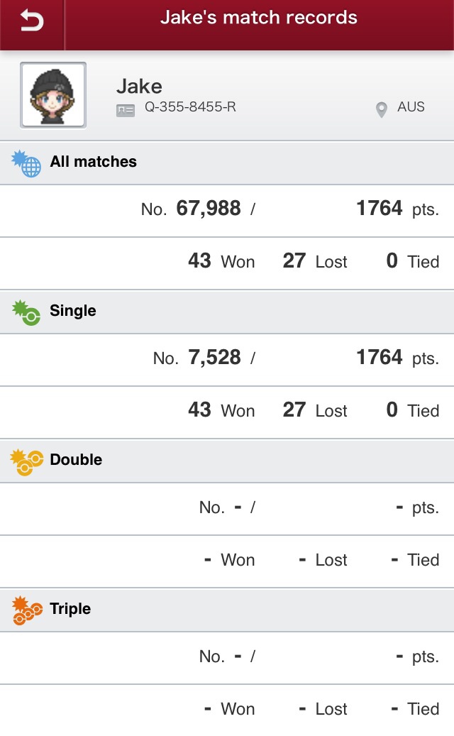The height and width of the screenshot is (736, 454).
Task: Open the Double section header
Action: [x=76, y=460]
